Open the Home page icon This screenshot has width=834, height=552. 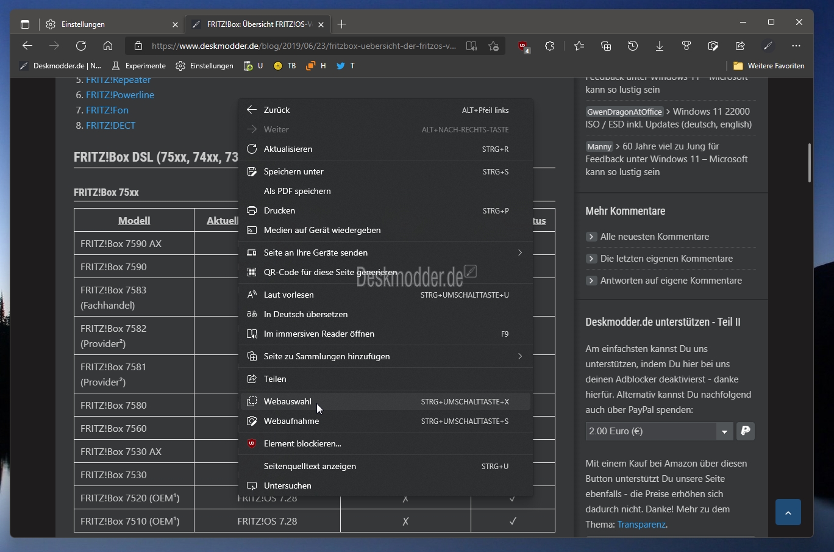click(x=108, y=46)
